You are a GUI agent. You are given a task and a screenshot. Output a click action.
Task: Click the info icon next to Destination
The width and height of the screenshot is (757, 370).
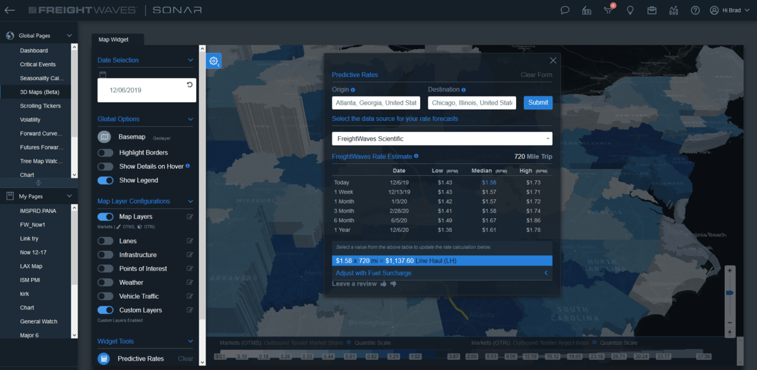tap(464, 90)
